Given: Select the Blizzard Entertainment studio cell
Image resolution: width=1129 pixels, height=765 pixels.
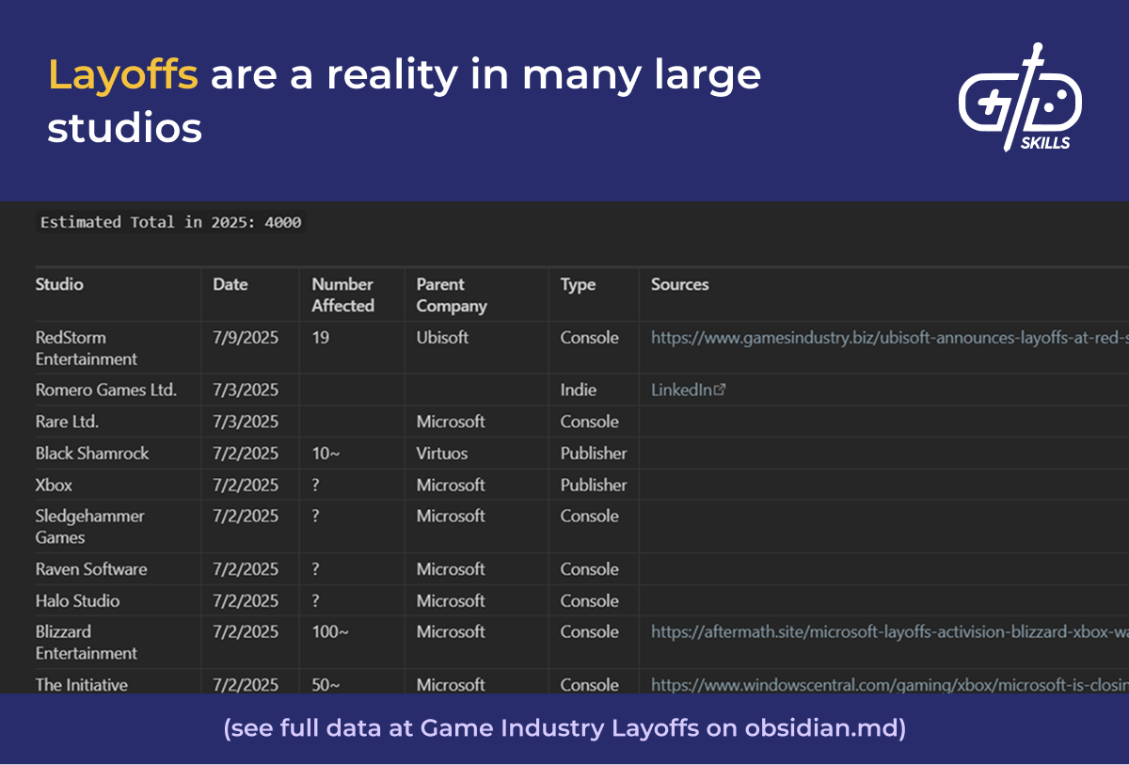Looking at the screenshot, I should coord(87,643).
